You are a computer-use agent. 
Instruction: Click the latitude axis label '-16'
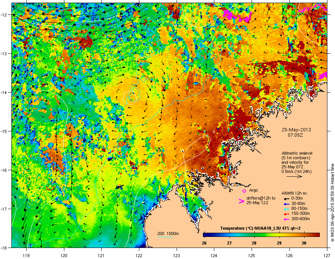[x=5, y=170]
